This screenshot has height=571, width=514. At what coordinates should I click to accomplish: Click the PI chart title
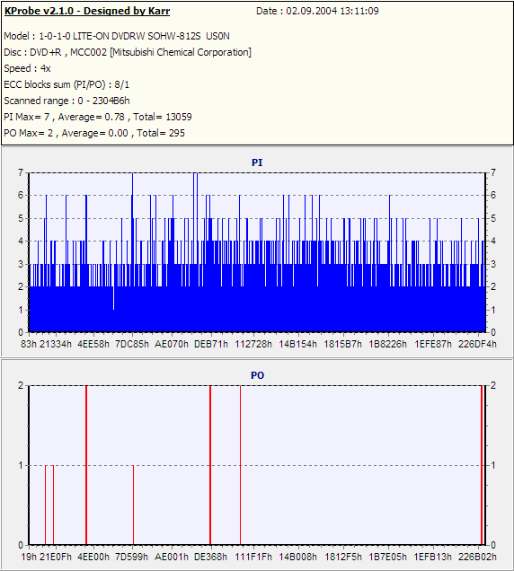[x=257, y=163]
